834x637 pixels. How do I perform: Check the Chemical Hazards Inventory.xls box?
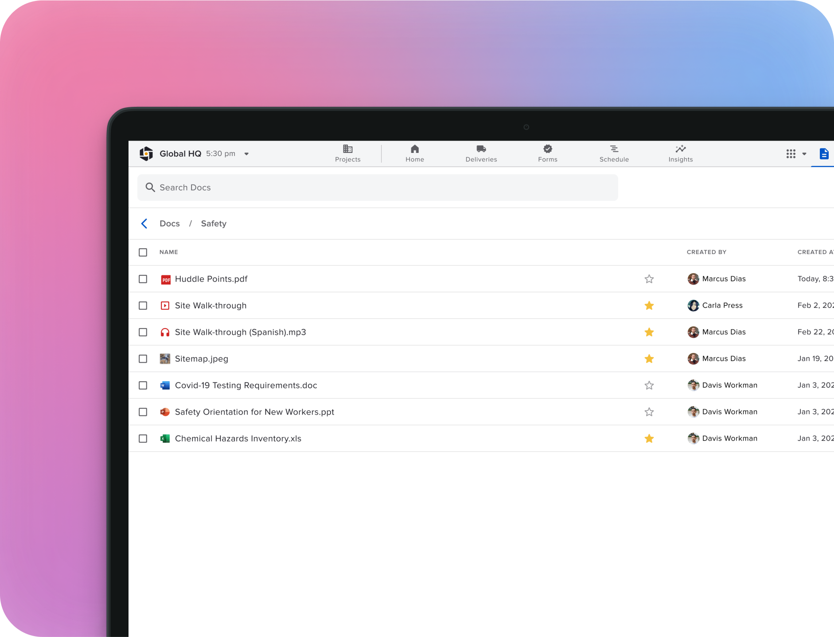point(143,438)
